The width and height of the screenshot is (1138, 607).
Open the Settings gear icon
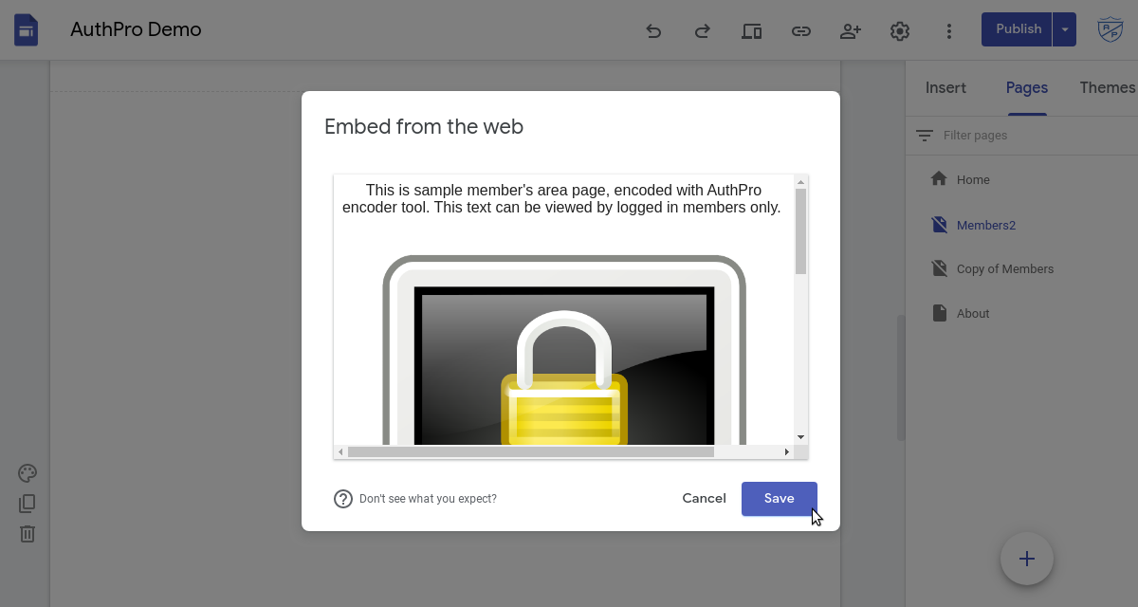900,30
